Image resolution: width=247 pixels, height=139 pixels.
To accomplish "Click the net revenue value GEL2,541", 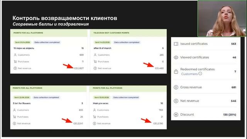I will (x=78, y=124).
